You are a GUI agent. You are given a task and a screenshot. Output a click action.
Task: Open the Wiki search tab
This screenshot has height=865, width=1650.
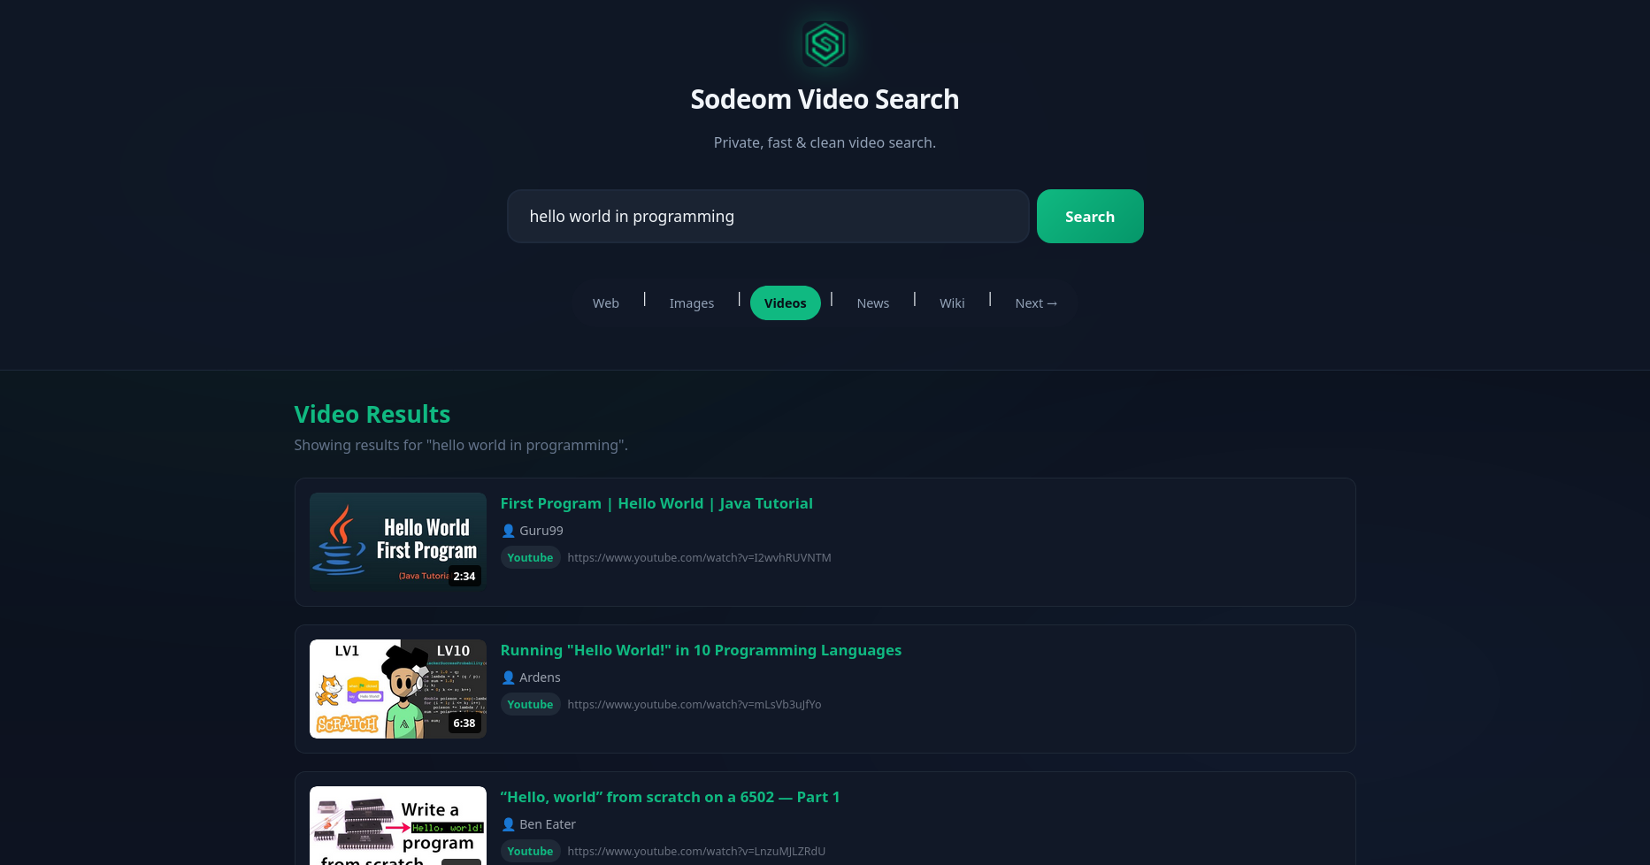click(952, 302)
